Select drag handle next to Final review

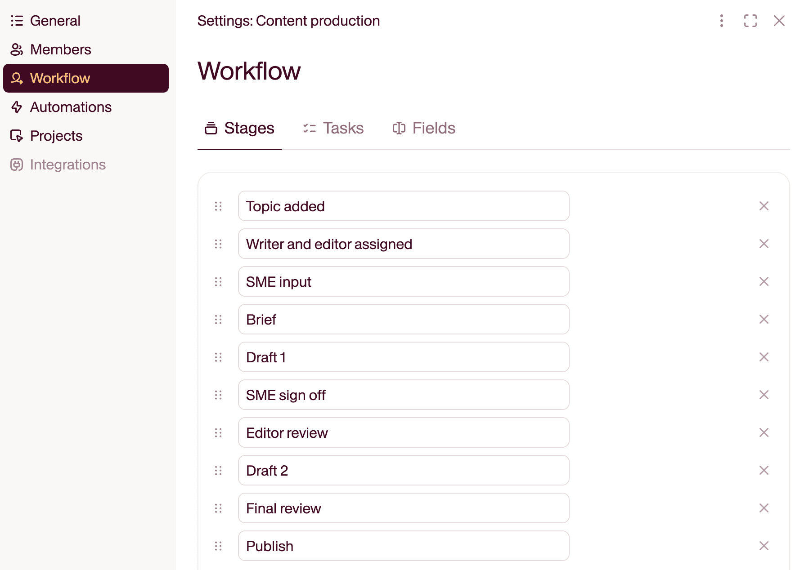(218, 508)
